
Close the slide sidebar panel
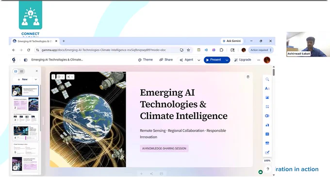click(x=36, y=71)
